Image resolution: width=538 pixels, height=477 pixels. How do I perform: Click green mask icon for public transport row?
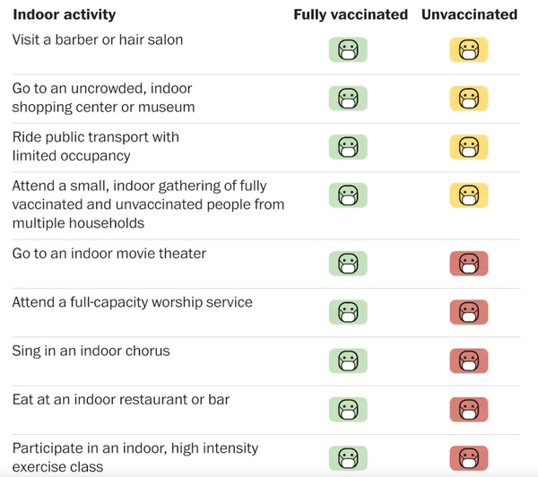point(348,147)
